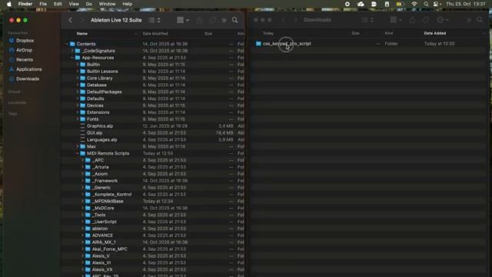Change view mode in Downloads window toolbar

(367, 20)
